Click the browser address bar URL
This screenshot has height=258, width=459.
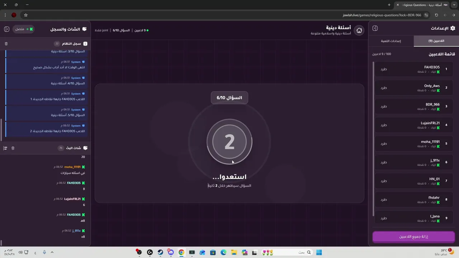(382, 15)
